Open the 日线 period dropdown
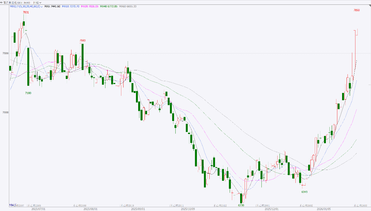Viewport: 371px width, 211px height. (x=37, y=2)
